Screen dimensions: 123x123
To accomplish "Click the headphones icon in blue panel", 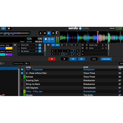I will click(x=49, y=39).
